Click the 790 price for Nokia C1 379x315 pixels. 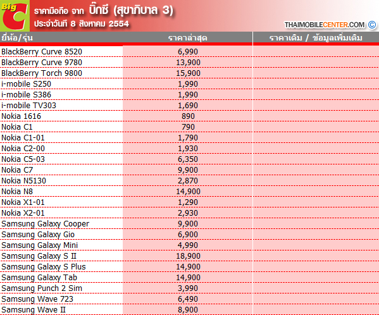point(188,127)
